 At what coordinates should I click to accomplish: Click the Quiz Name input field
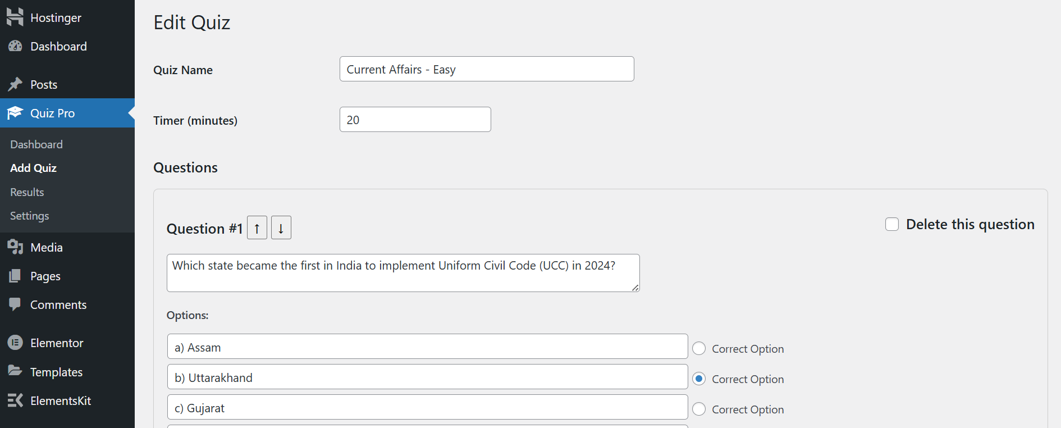point(487,69)
